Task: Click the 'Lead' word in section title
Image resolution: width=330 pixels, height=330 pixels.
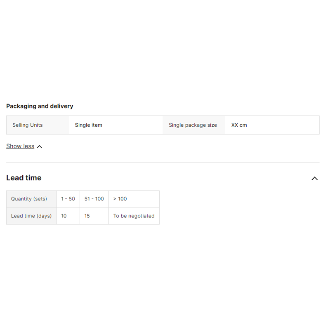Action: (x=15, y=178)
